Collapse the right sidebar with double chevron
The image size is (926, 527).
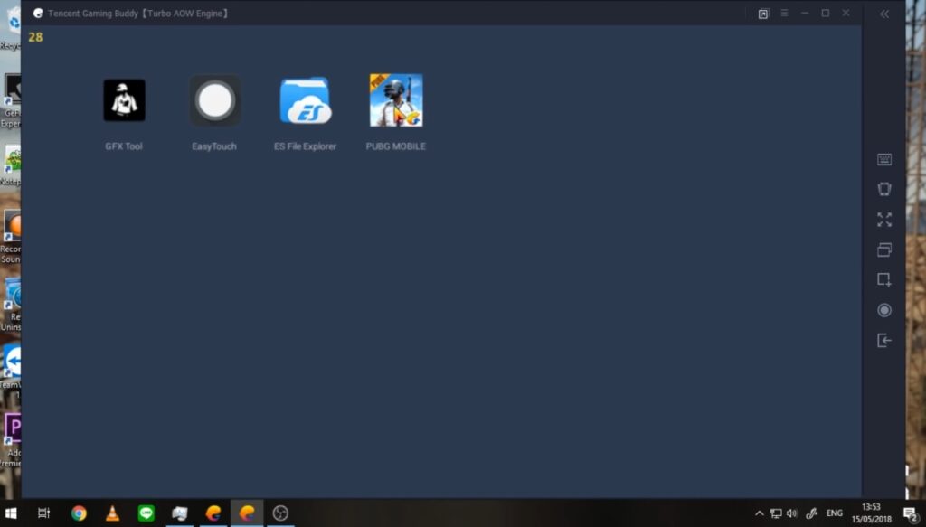click(884, 14)
